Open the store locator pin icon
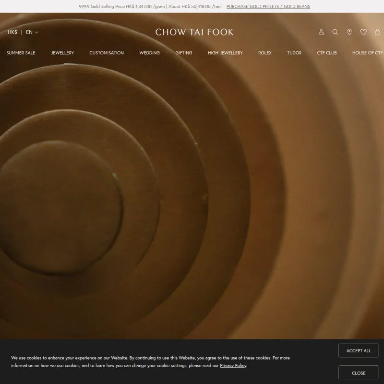 (349, 32)
